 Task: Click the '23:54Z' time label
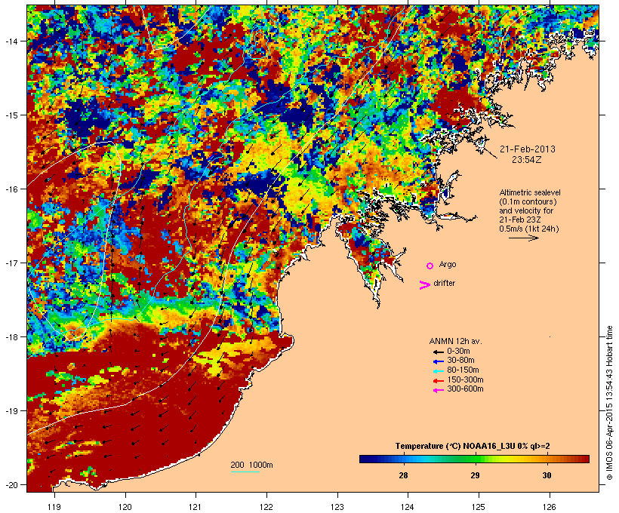pos(527,160)
